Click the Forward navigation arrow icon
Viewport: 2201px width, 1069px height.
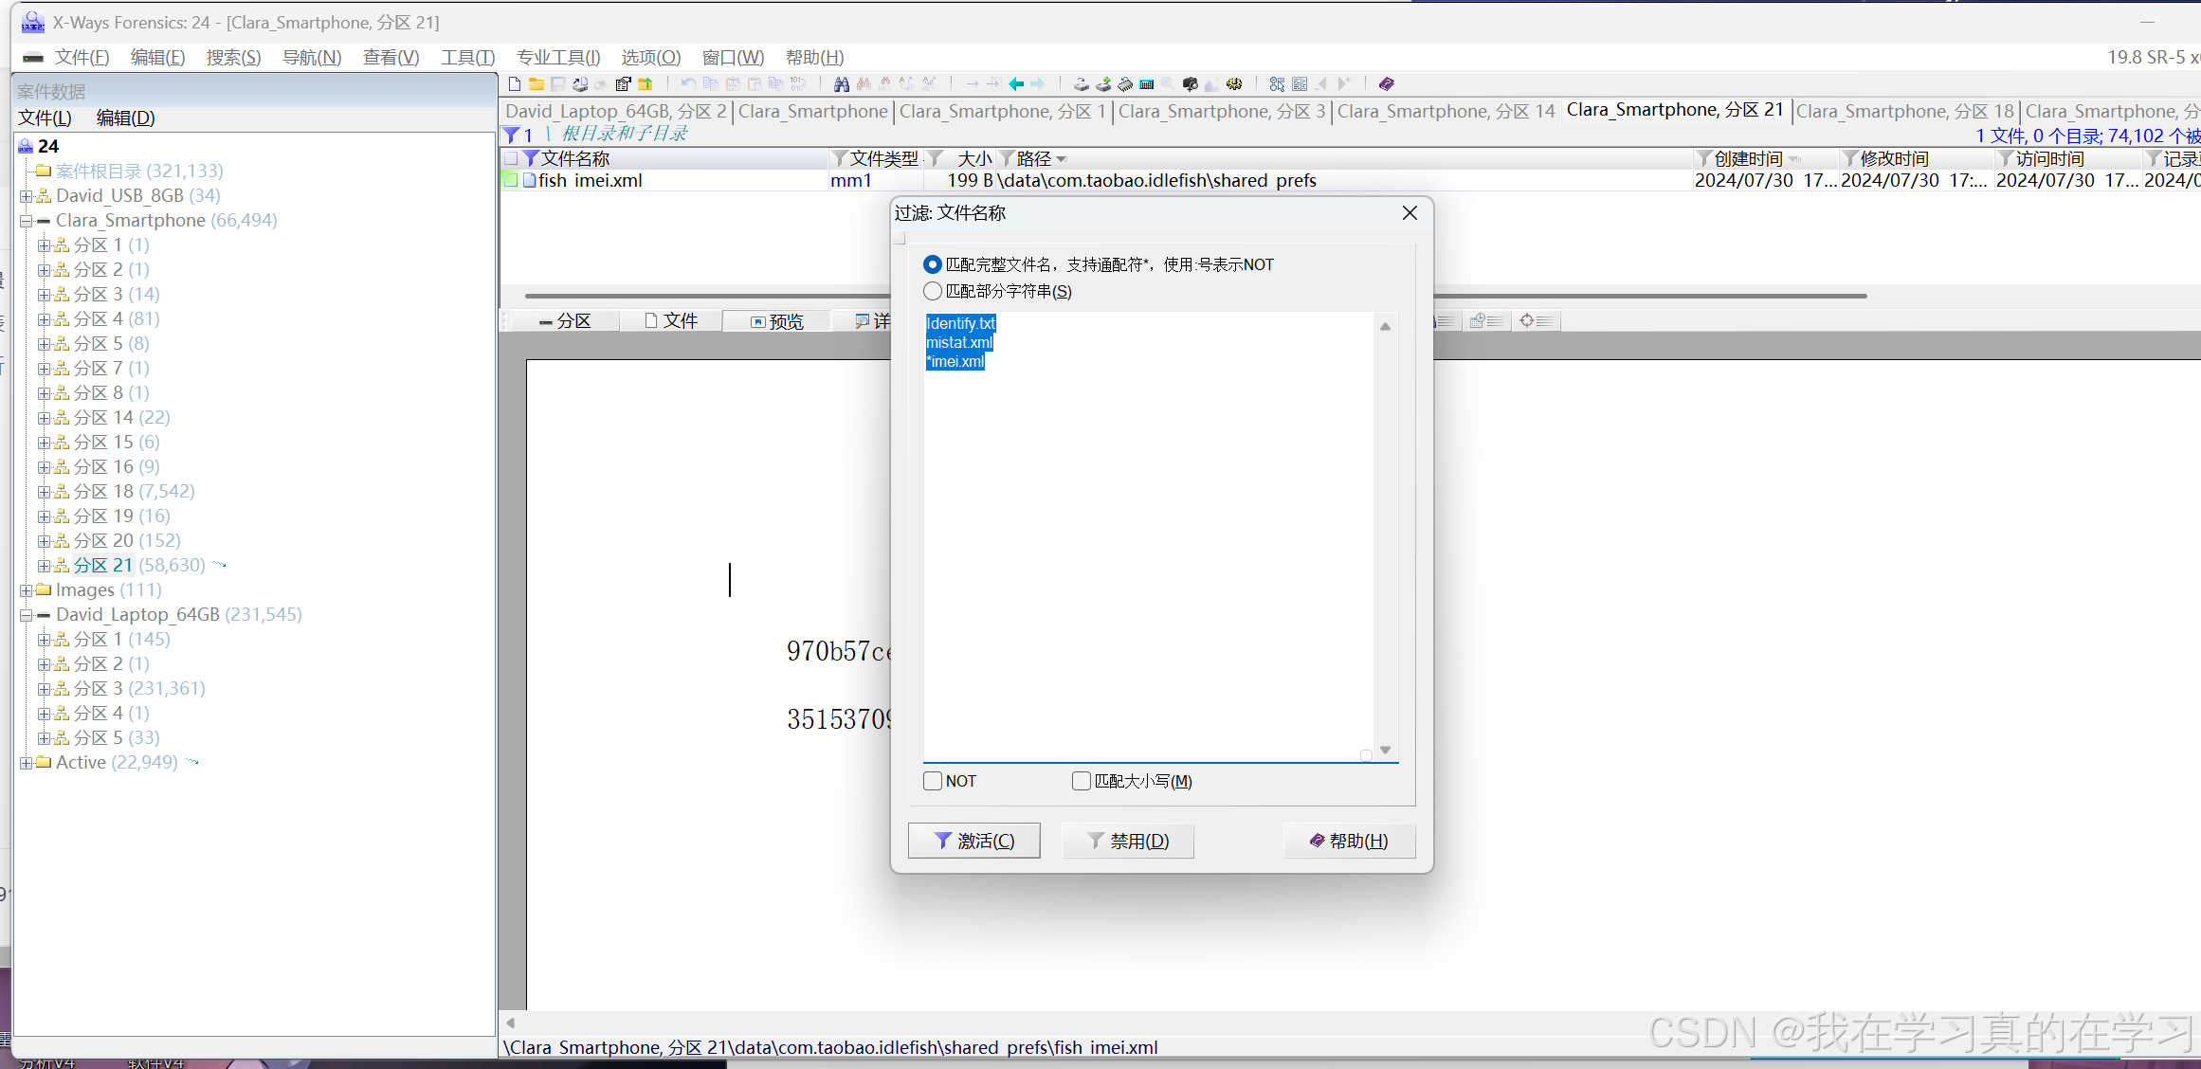tap(1038, 84)
